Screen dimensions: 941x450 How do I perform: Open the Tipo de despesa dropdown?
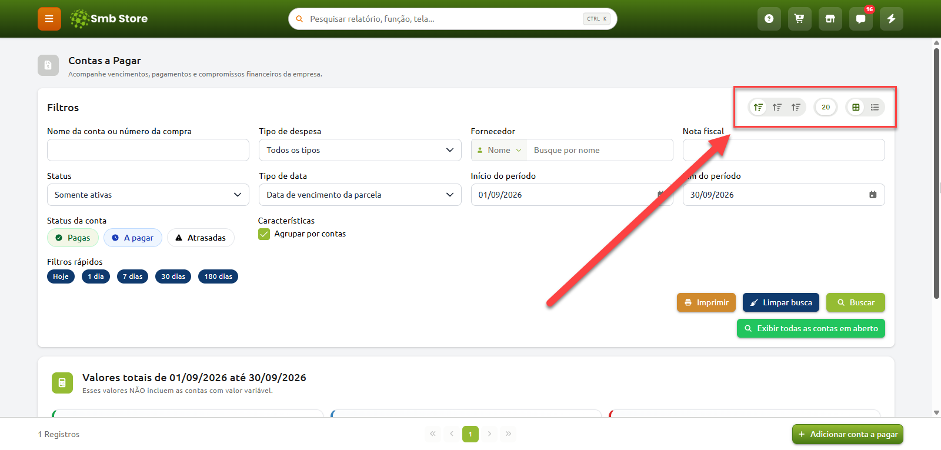point(360,150)
